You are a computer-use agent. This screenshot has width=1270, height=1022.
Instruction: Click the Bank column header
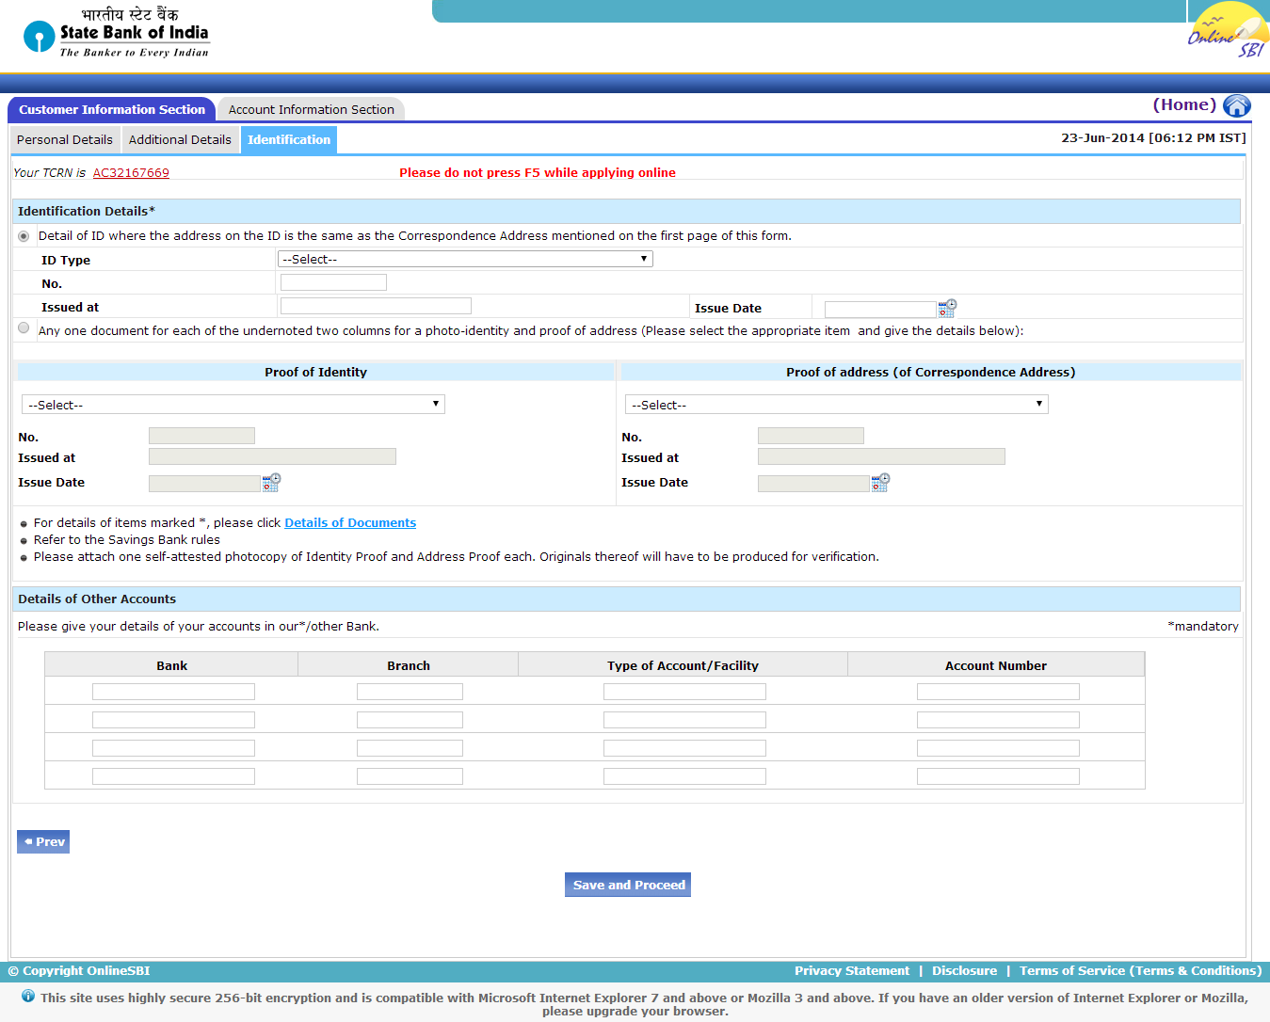(171, 665)
